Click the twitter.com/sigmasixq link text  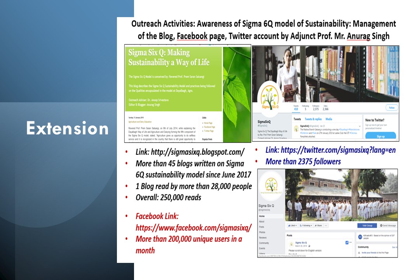coord(338,150)
